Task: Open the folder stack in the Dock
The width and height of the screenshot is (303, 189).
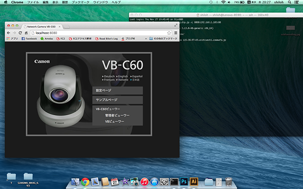Action: 209,182
